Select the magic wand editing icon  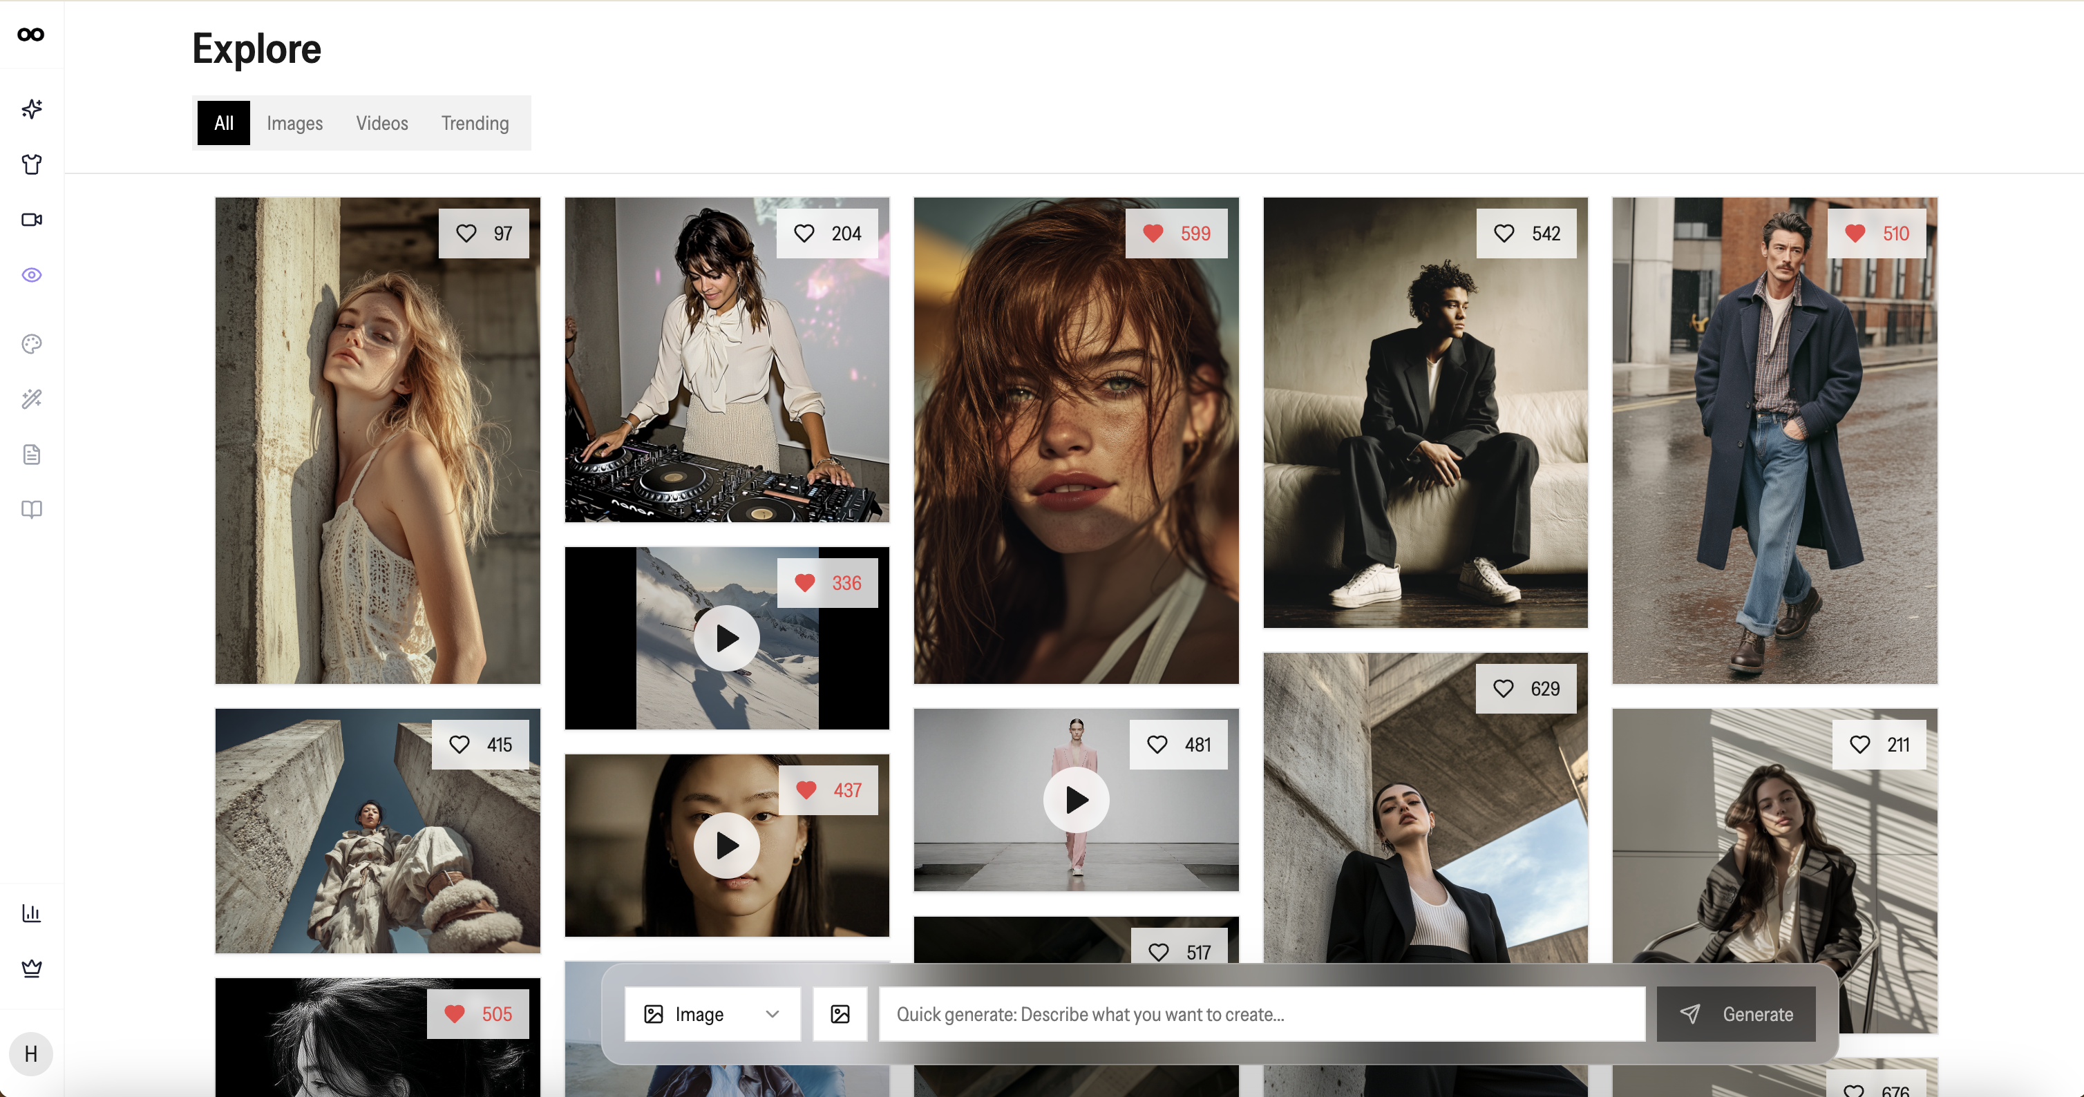tap(32, 399)
